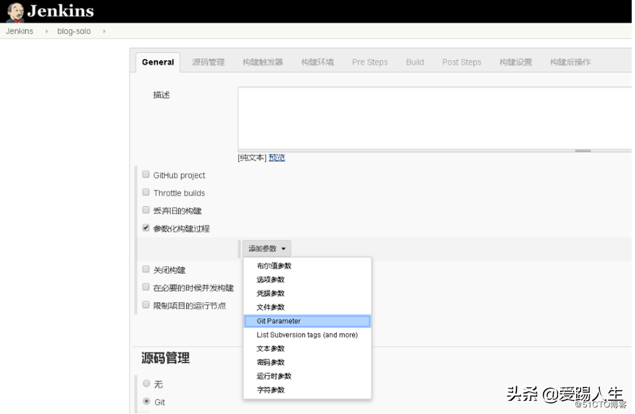Enable the 丢弃旧的构建 checkbox
The width and height of the screenshot is (635, 414).
(146, 210)
